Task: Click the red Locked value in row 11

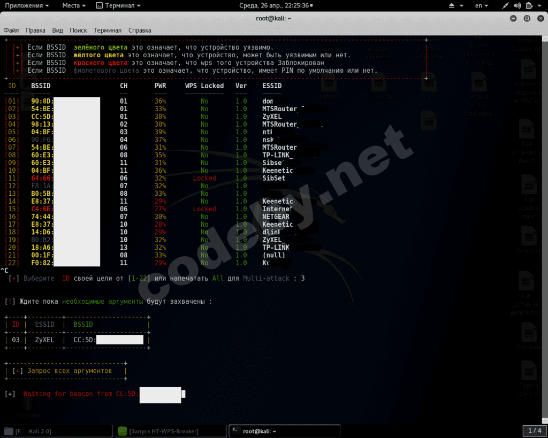Action: (204, 178)
